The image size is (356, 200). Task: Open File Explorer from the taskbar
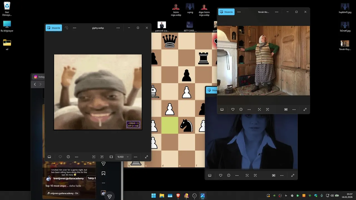click(x=162, y=196)
